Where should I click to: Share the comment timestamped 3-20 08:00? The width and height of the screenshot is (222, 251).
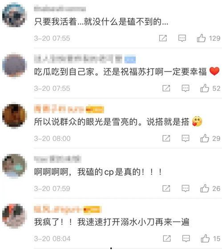tap(166, 138)
